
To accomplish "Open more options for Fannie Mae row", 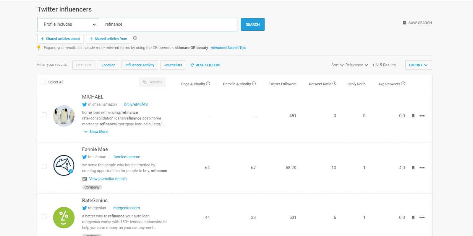I will [x=422, y=168].
